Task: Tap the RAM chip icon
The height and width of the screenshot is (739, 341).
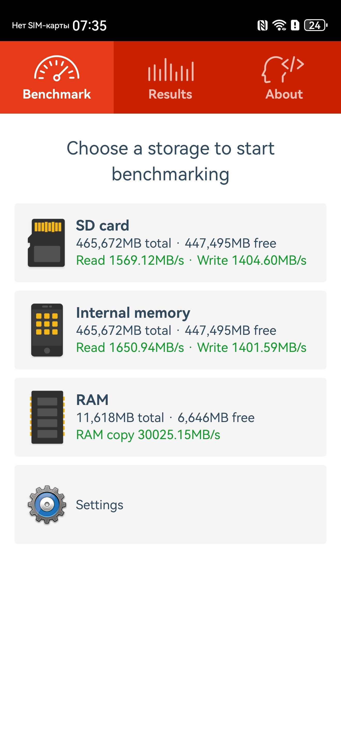Action: pyautogui.click(x=47, y=417)
